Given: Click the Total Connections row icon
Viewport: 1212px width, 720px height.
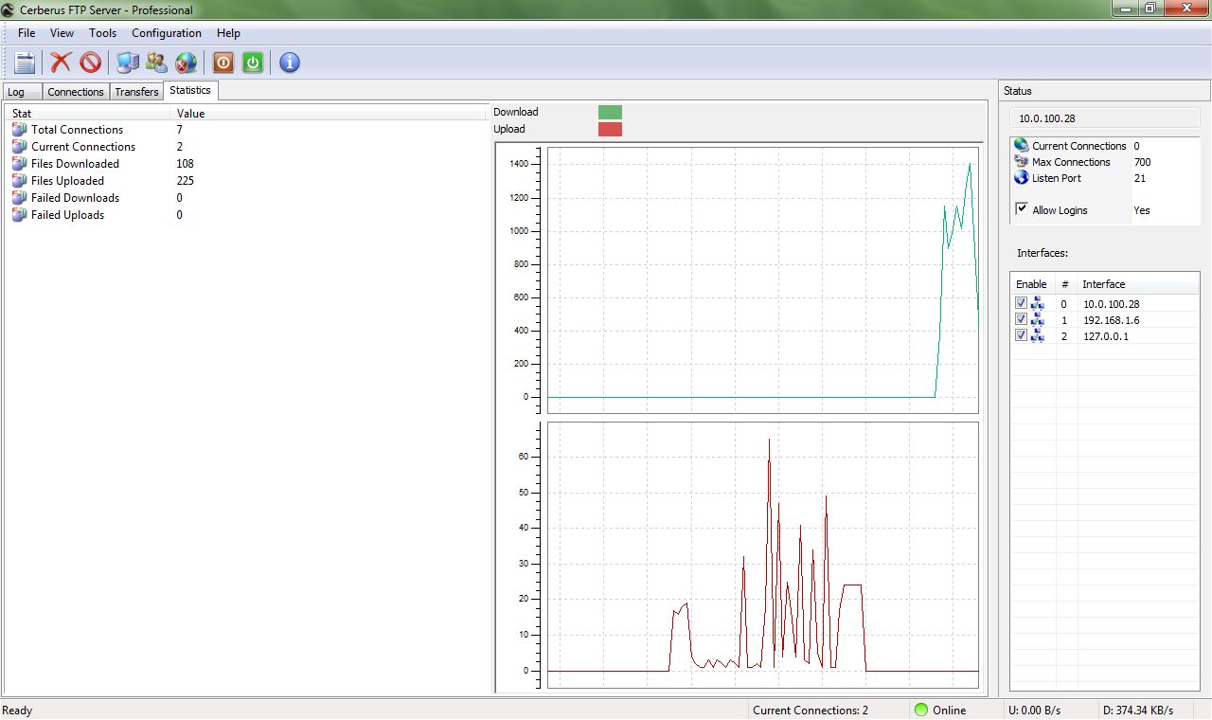Looking at the screenshot, I should coord(20,130).
